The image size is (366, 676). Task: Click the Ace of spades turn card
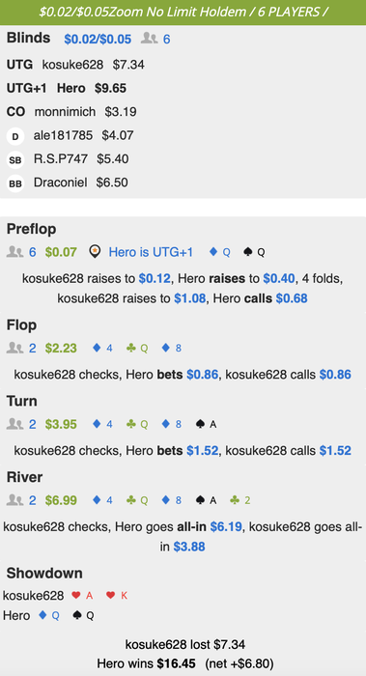(206, 424)
